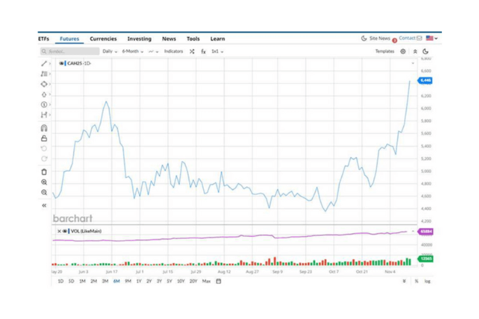Click the trash delete drawings icon
Image resolution: width=479 pixels, height=319 pixels.
tap(44, 172)
